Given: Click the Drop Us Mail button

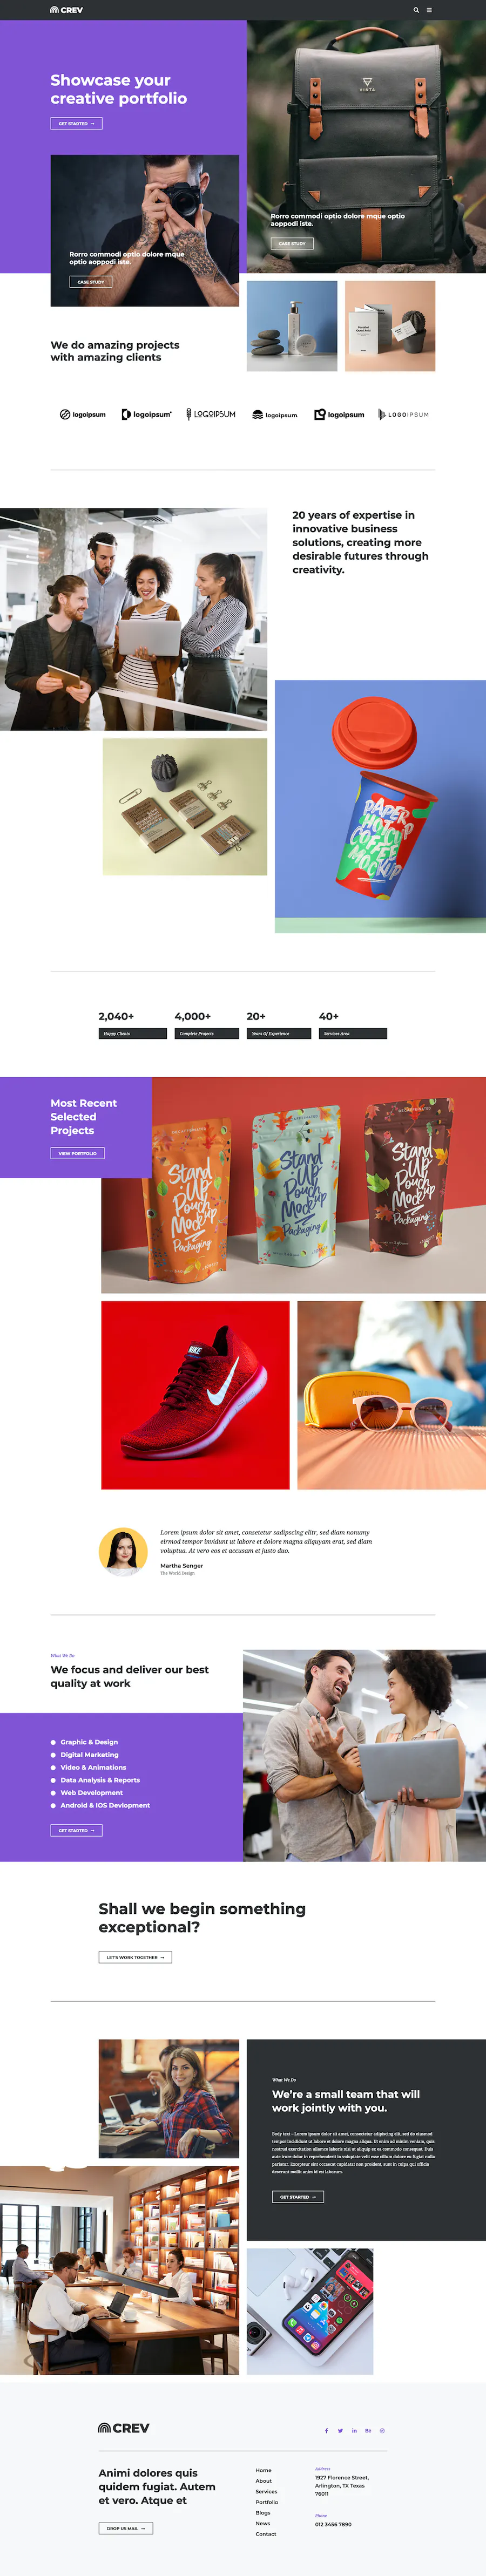Looking at the screenshot, I should 126,2528.
